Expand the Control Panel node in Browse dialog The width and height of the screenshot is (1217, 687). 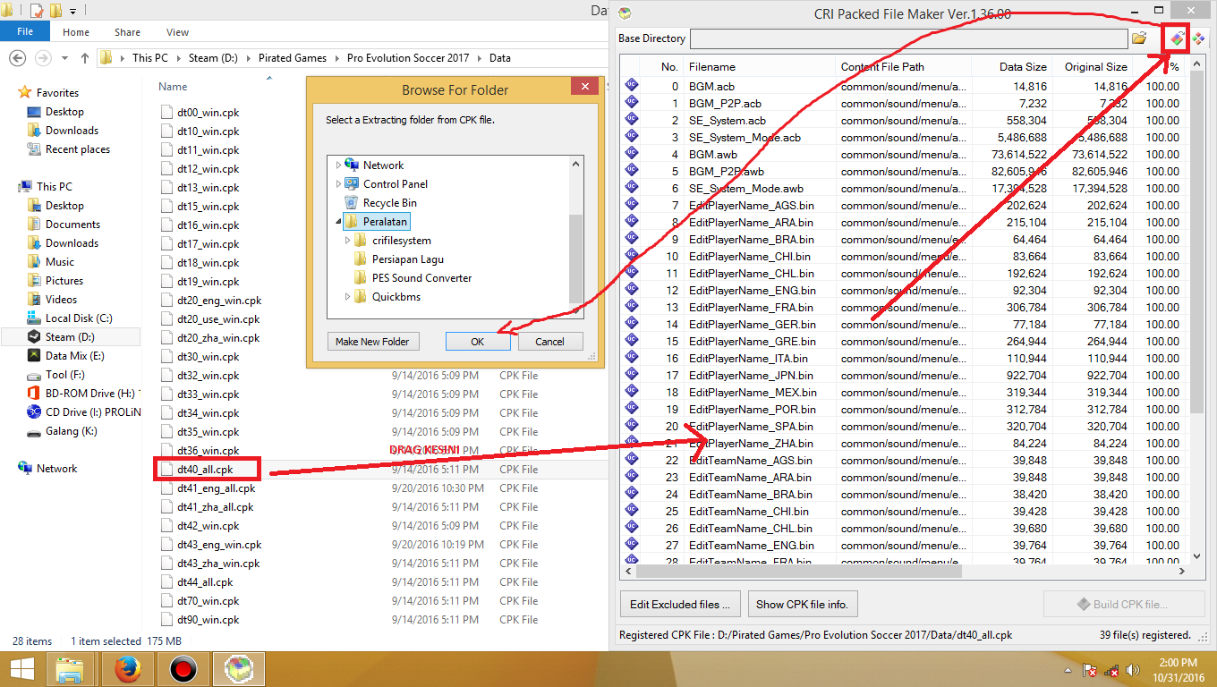[338, 184]
